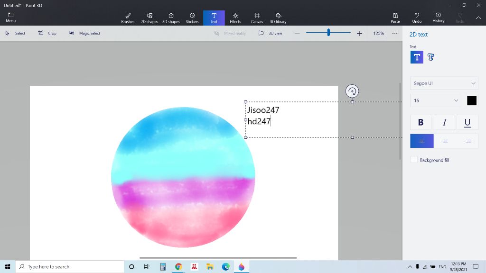This screenshot has height=273, width=486.
Task: Select the 3D text type icon
Action: point(431,57)
